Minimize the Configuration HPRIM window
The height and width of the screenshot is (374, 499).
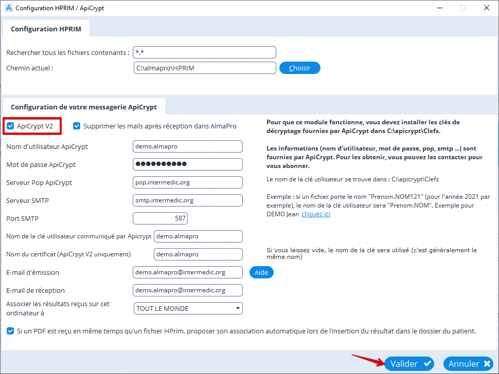point(439,8)
